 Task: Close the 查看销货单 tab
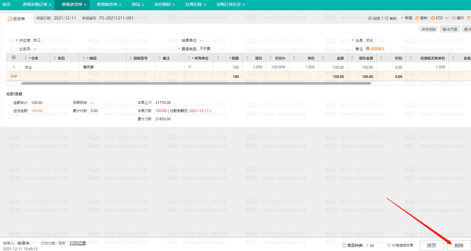(120, 5)
